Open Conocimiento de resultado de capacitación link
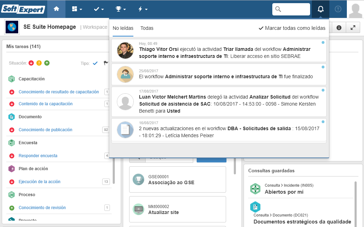The width and height of the screenshot is (364, 227). click(x=59, y=92)
